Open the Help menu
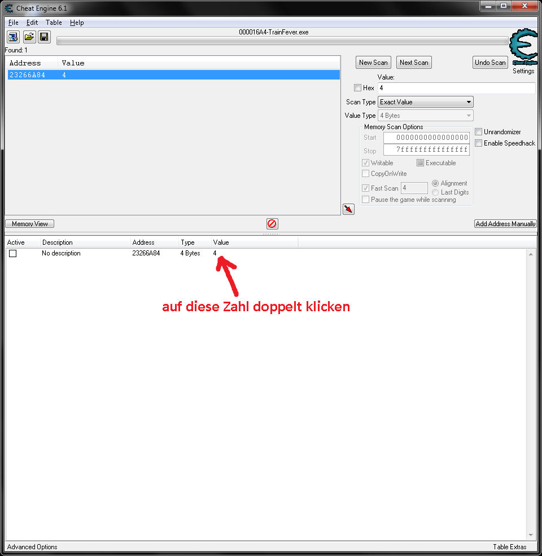542x556 pixels. (x=77, y=23)
